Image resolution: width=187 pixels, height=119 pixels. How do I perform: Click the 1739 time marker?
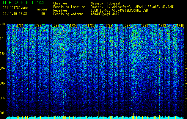163,26
